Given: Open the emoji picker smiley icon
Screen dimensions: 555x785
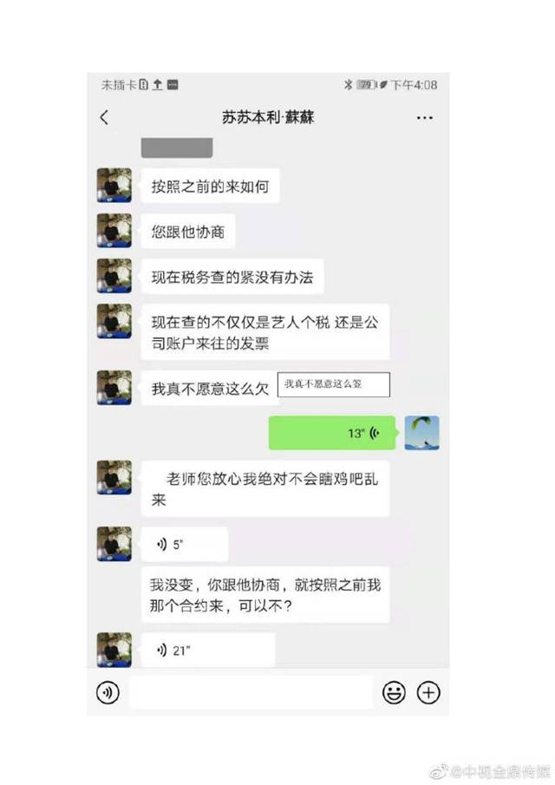Looking at the screenshot, I should pos(394,693).
